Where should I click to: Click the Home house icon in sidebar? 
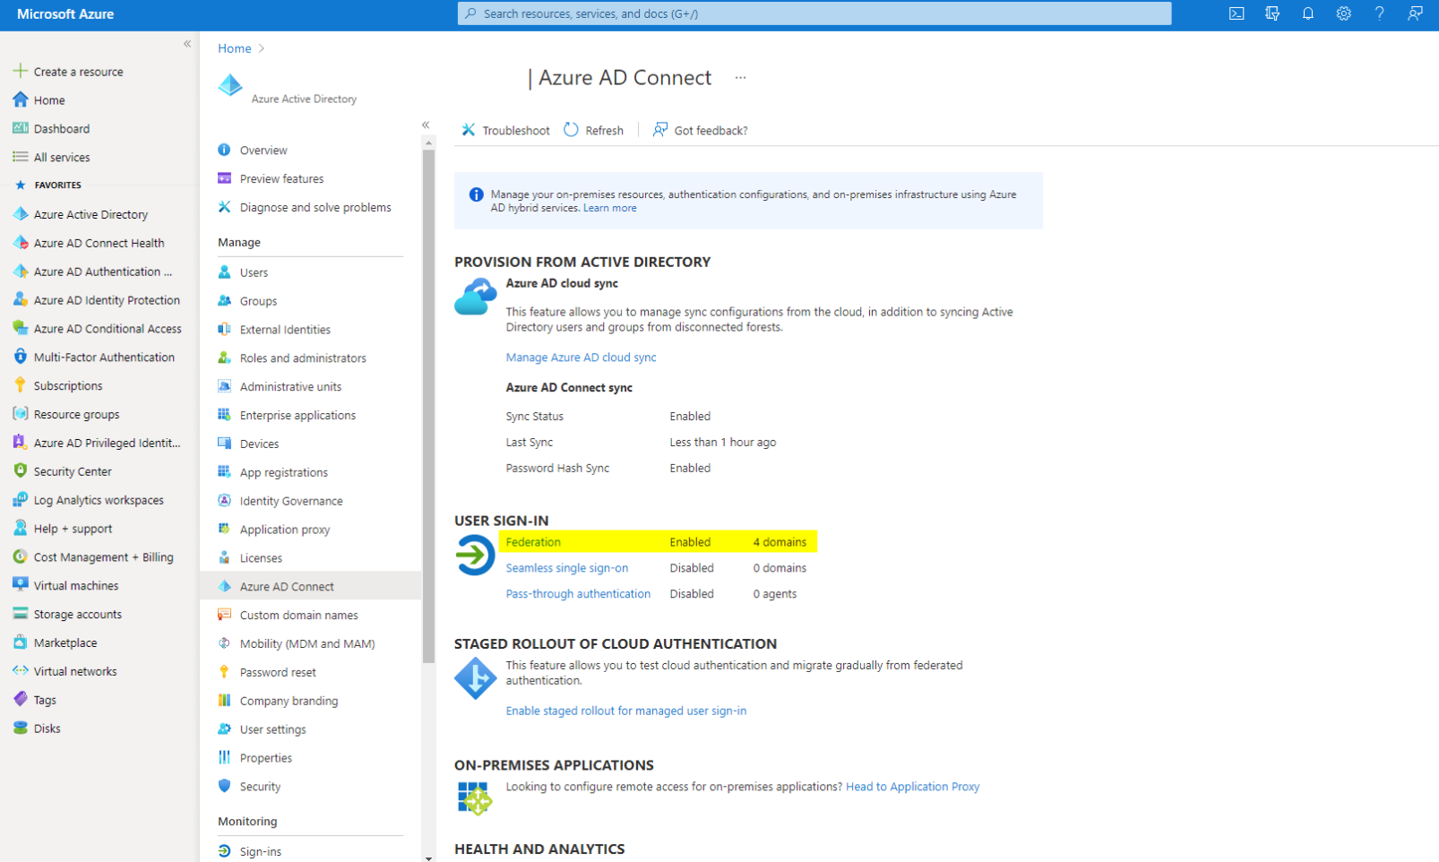pos(21,99)
